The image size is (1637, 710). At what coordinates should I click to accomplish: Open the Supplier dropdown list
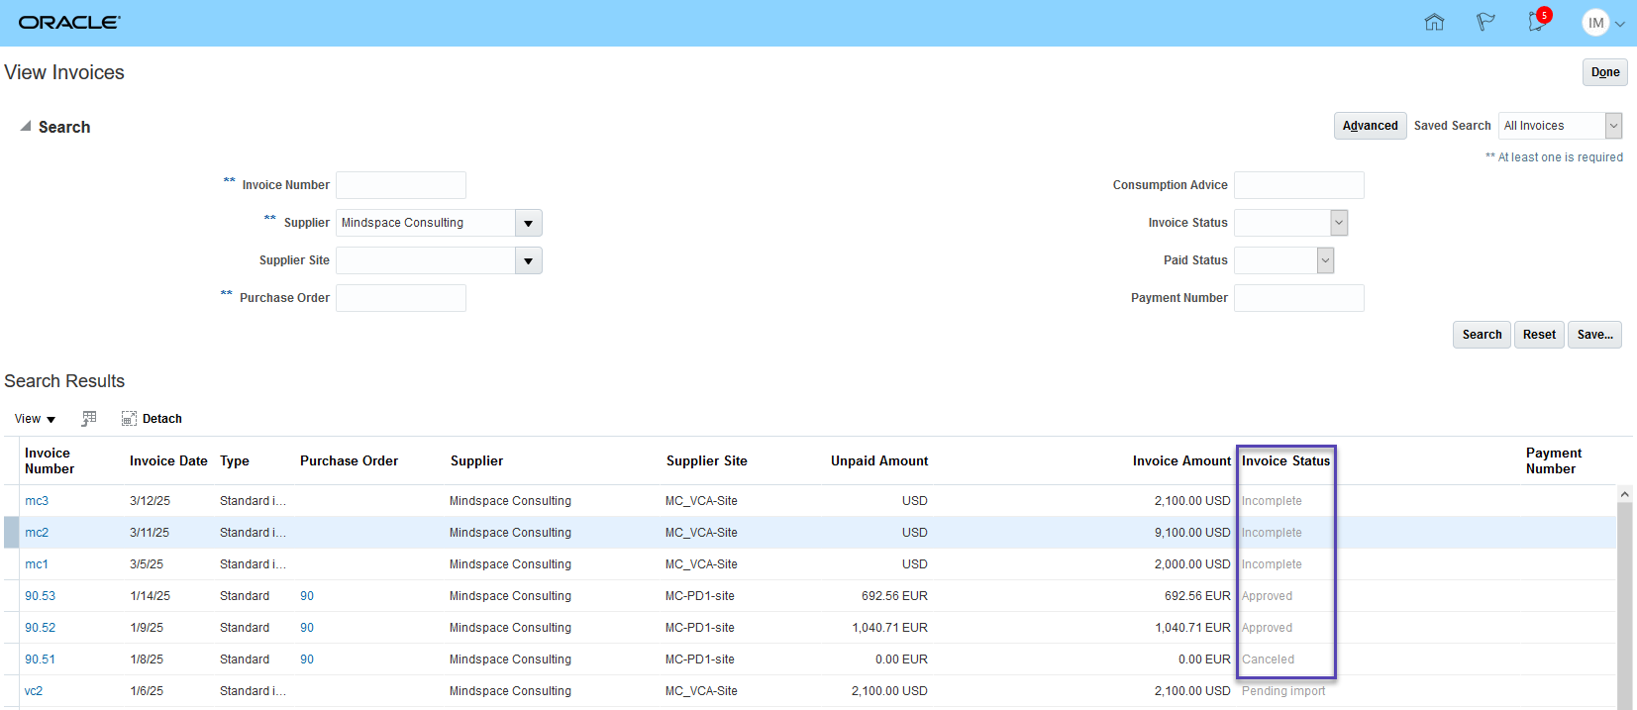pos(528,223)
